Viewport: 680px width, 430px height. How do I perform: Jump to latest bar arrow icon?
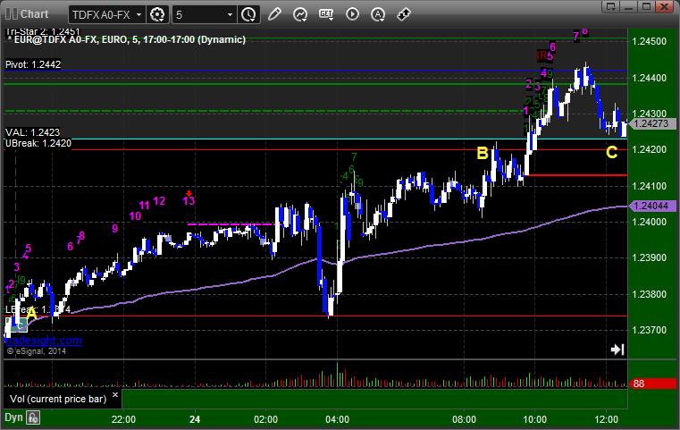pos(617,350)
